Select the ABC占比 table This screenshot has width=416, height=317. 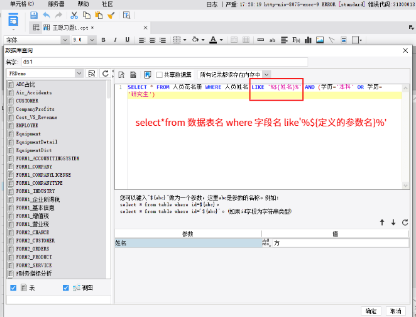point(26,84)
